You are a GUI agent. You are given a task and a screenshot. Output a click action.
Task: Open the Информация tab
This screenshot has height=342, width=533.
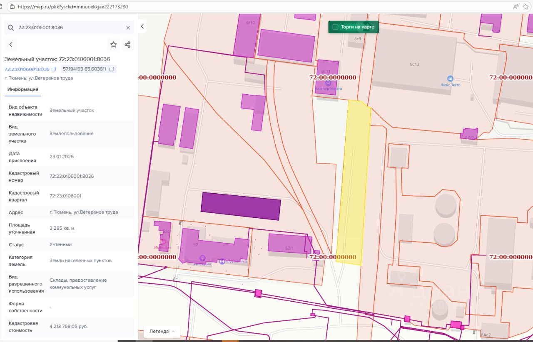[x=23, y=89]
